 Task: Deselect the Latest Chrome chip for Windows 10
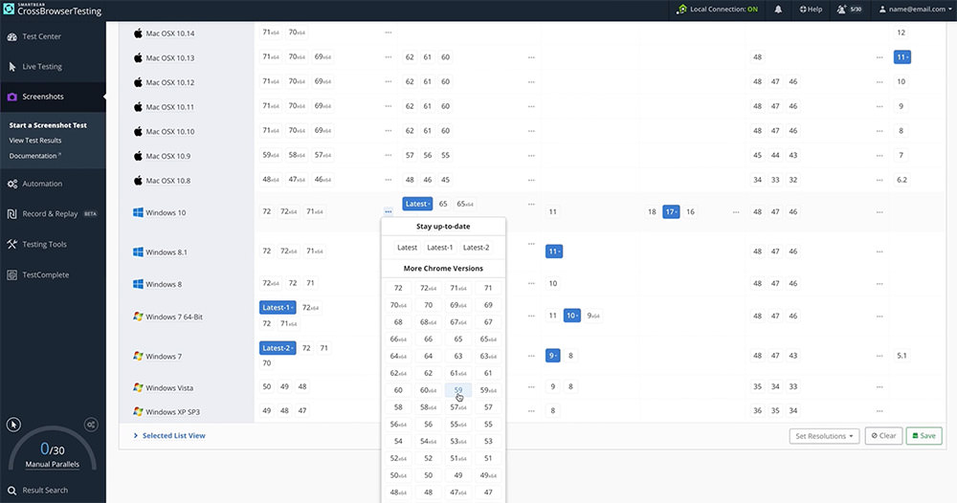(x=417, y=204)
